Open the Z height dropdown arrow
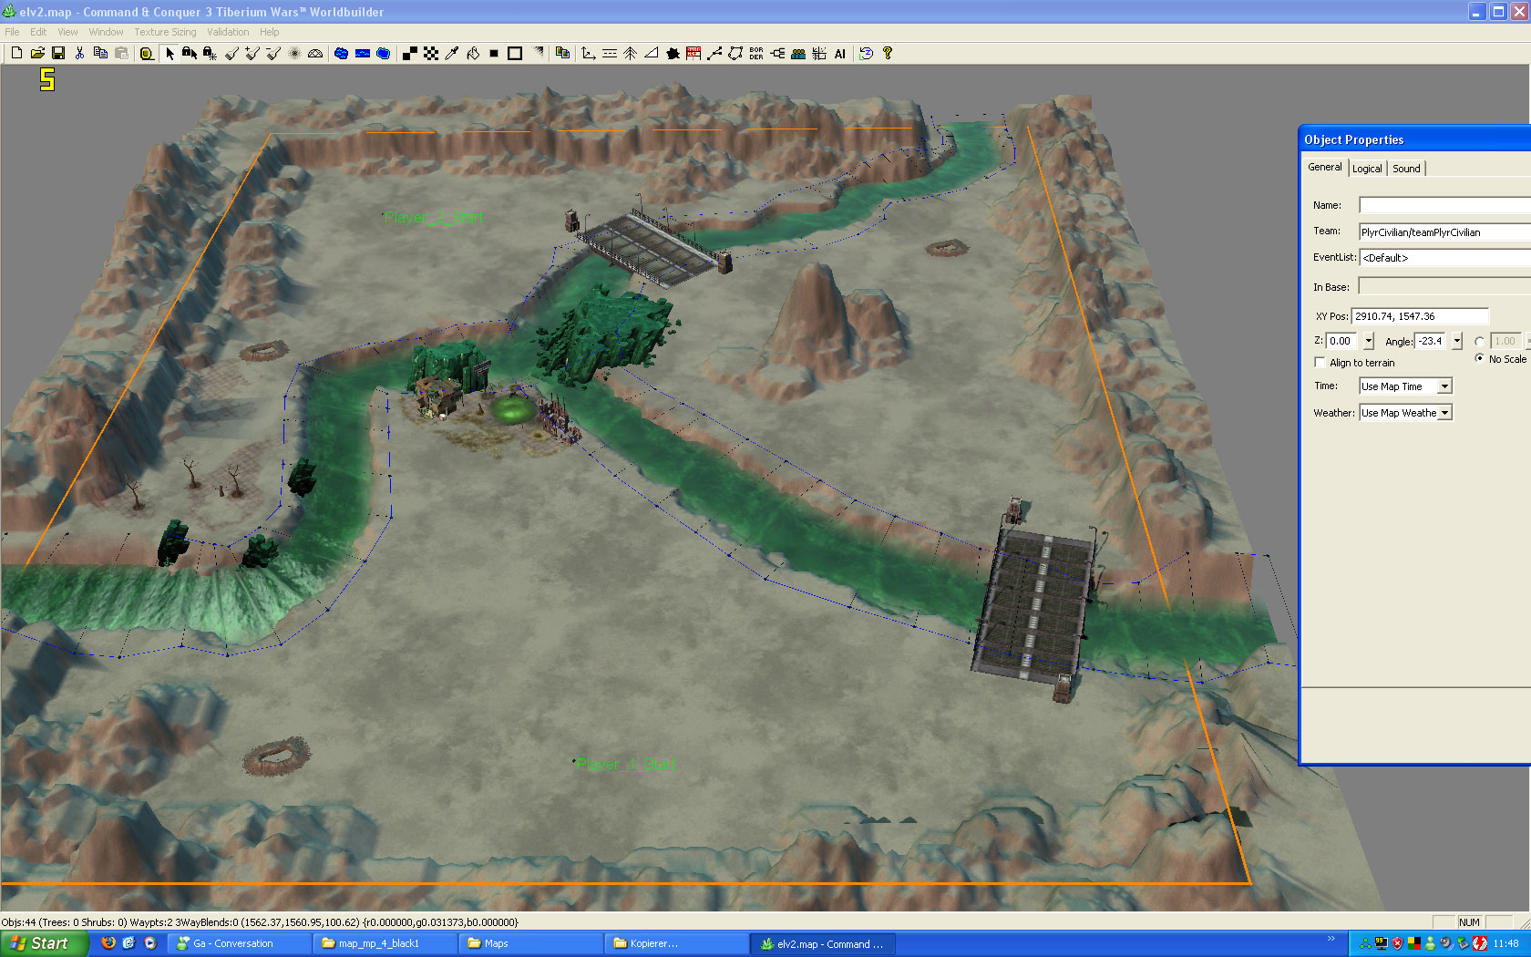 [x=1368, y=341]
